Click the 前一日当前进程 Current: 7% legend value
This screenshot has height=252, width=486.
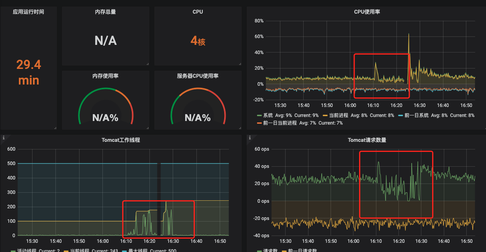[331, 123]
